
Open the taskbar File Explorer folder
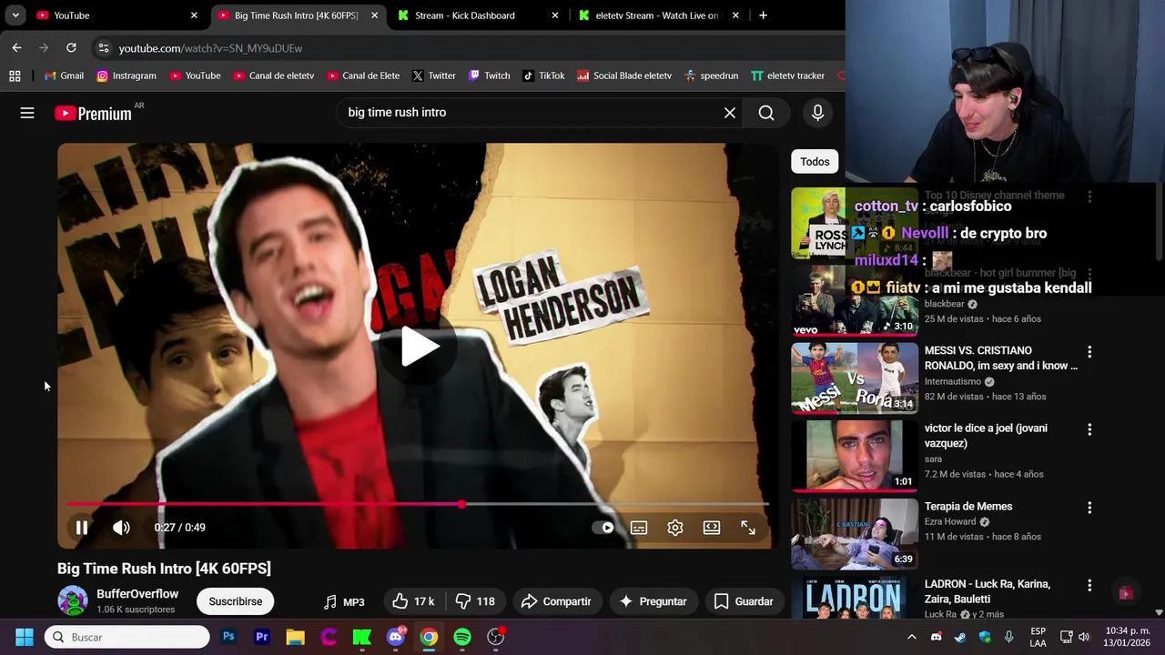point(295,637)
